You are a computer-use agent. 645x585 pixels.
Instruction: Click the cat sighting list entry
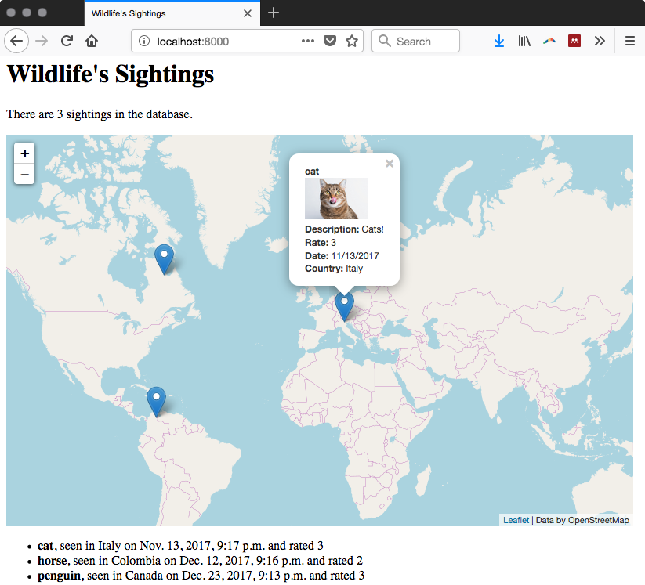180,546
